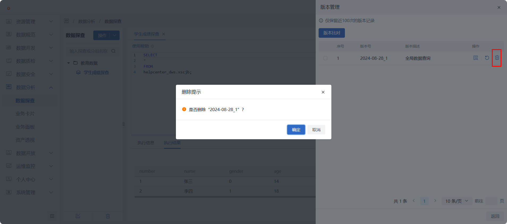
Task: Click the 使用帮助 link
Action: click(141, 46)
